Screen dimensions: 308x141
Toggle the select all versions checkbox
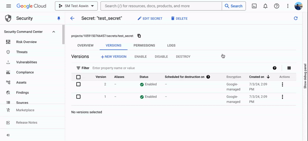(78, 77)
